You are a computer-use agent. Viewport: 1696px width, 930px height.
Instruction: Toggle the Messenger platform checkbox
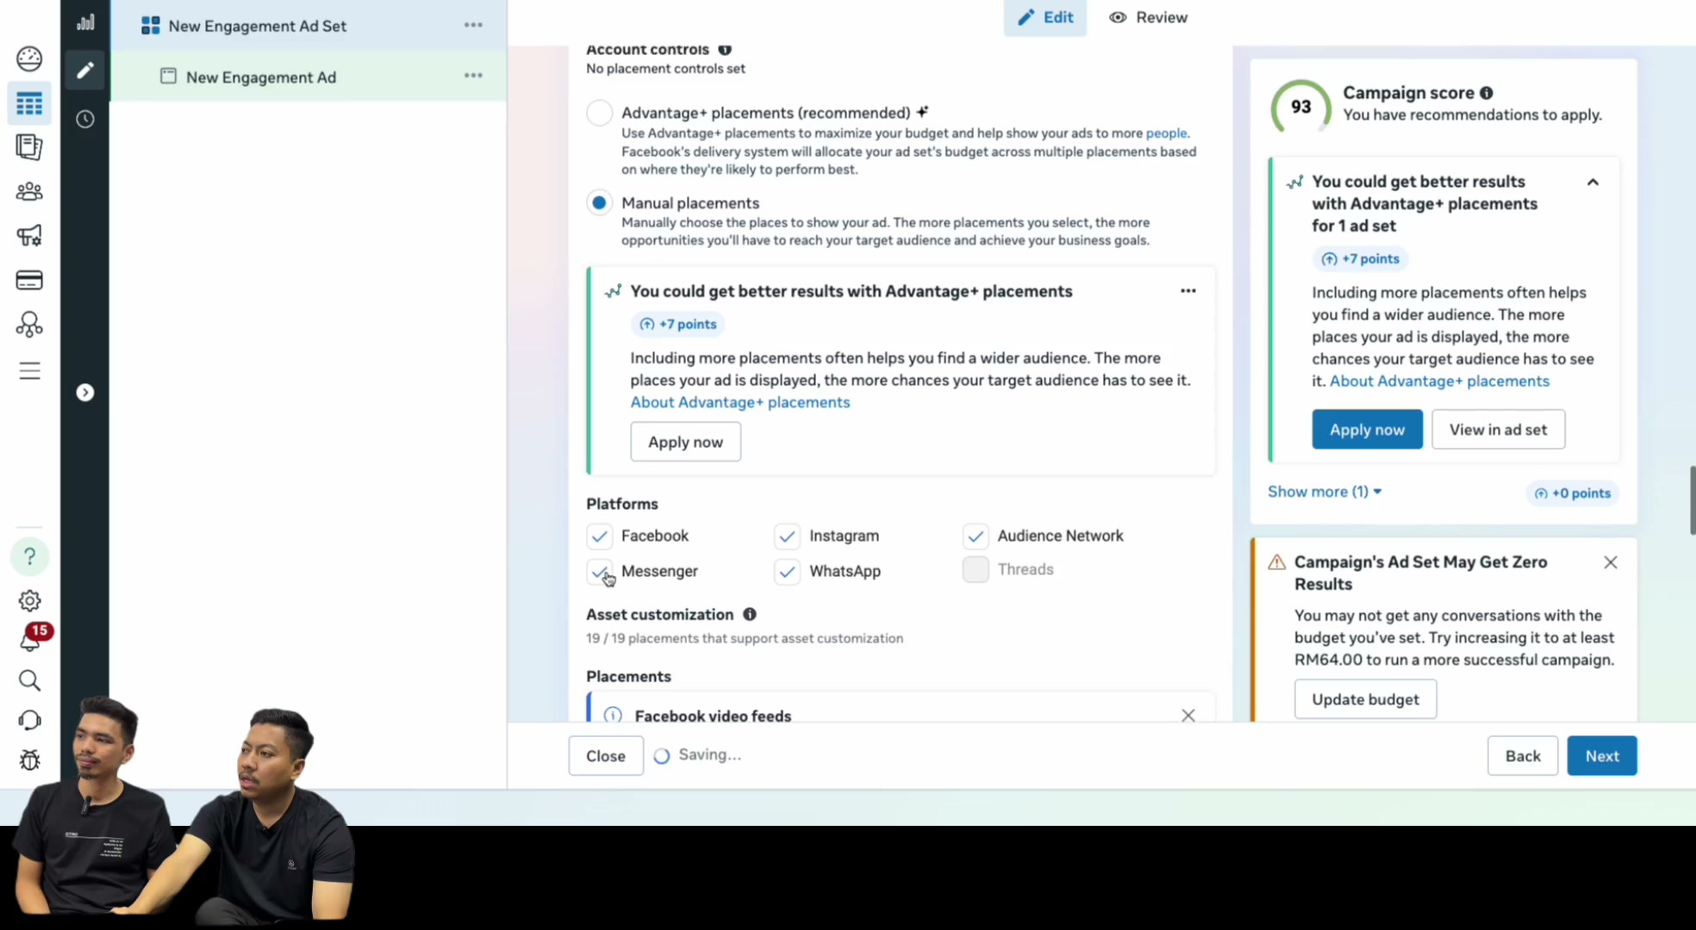(x=599, y=571)
